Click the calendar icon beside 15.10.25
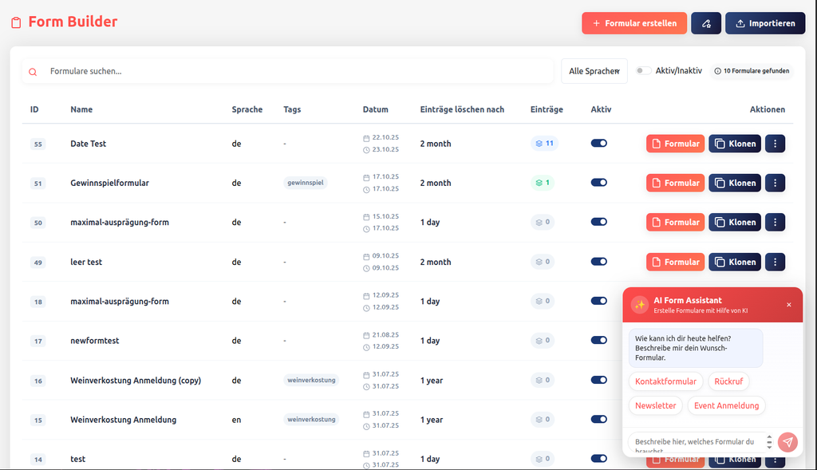This screenshot has height=470, width=817. point(366,217)
